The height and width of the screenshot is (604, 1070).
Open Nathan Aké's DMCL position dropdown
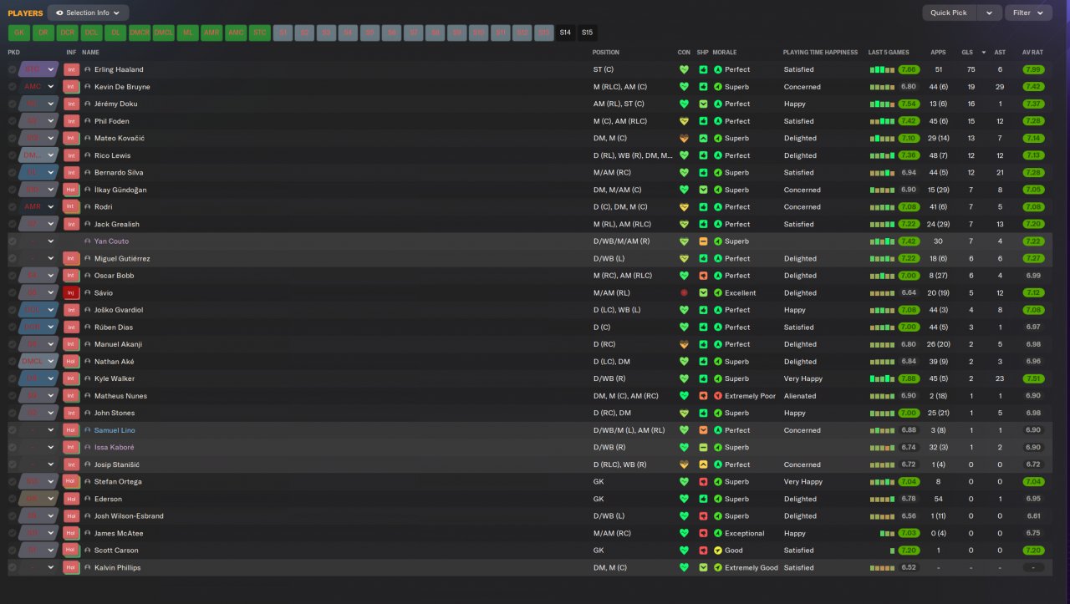38,362
